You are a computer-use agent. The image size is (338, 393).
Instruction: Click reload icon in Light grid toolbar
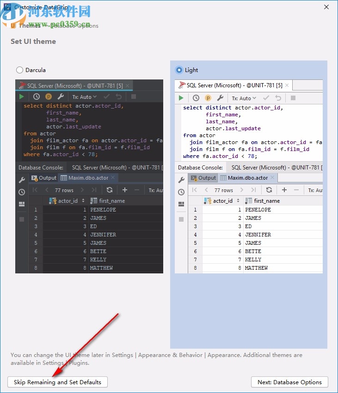[x=269, y=190]
